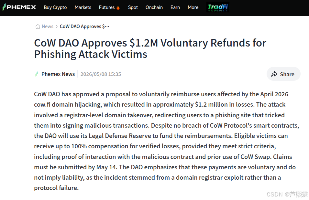Open the TradFi banner badge

(218, 7)
